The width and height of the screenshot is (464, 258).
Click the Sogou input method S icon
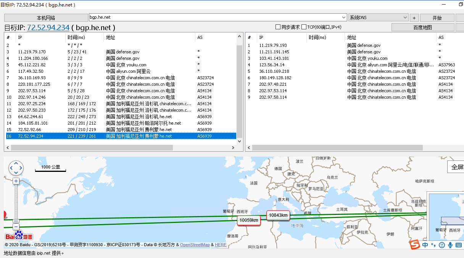415,245
